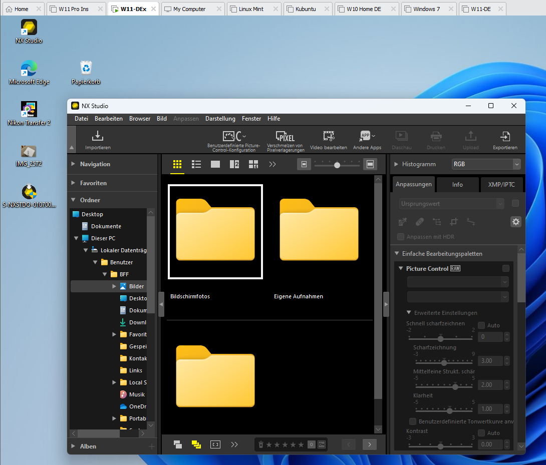Collapse Einfache Bearbeitungspaletten section
The height and width of the screenshot is (465, 546).
tap(397, 253)
